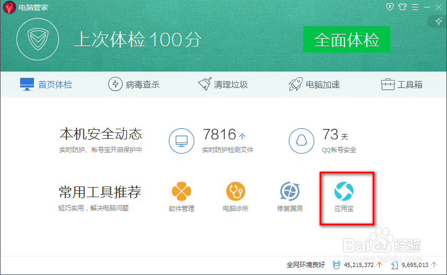Click 全网环境良好 status text

[306, 265]
